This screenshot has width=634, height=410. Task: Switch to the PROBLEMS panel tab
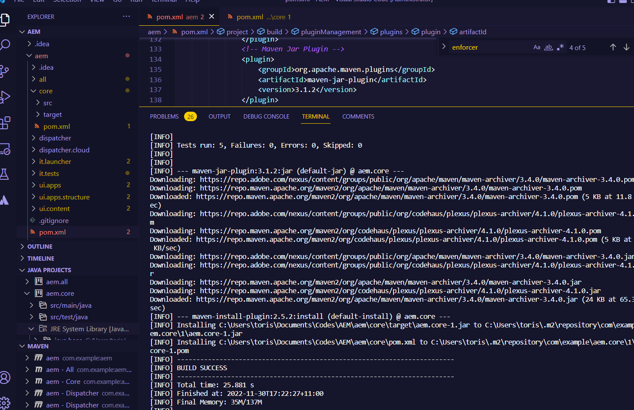(x=164, y=117)
